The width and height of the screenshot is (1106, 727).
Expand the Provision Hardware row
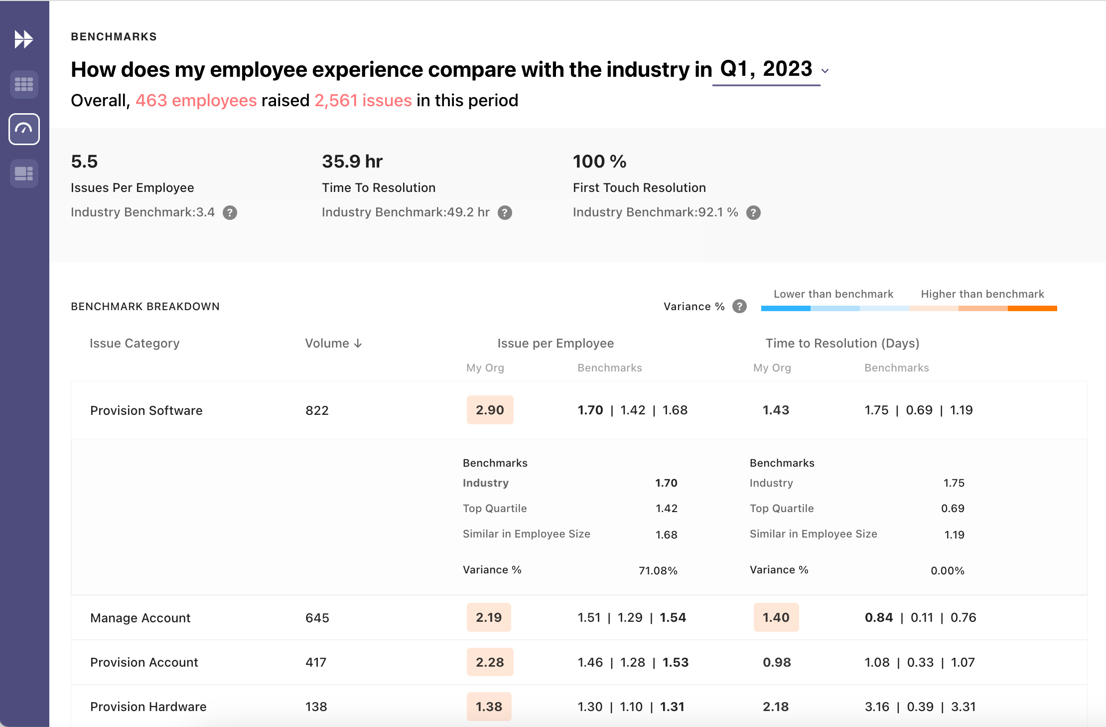click(147, 706)
